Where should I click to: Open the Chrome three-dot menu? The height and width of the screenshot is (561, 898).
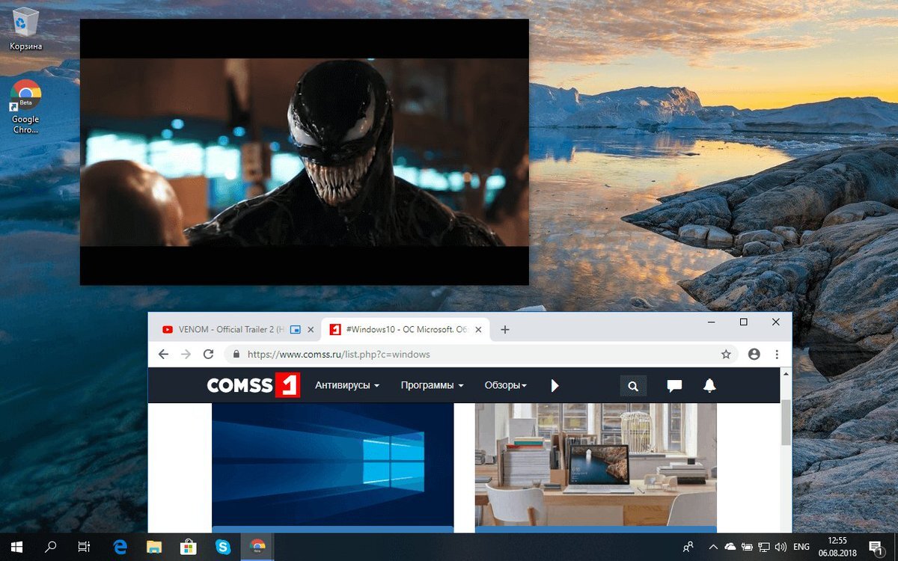[778, 354]
